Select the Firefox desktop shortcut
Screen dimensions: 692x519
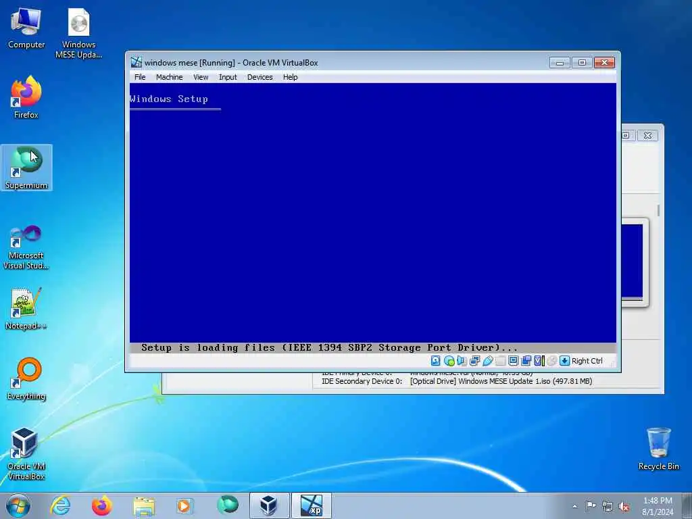26,97
